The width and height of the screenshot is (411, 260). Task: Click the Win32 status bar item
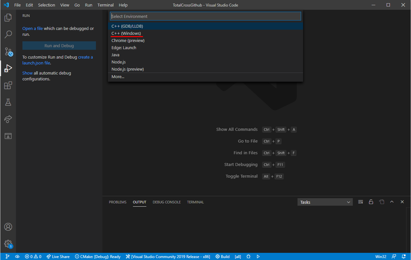point(381,256)
